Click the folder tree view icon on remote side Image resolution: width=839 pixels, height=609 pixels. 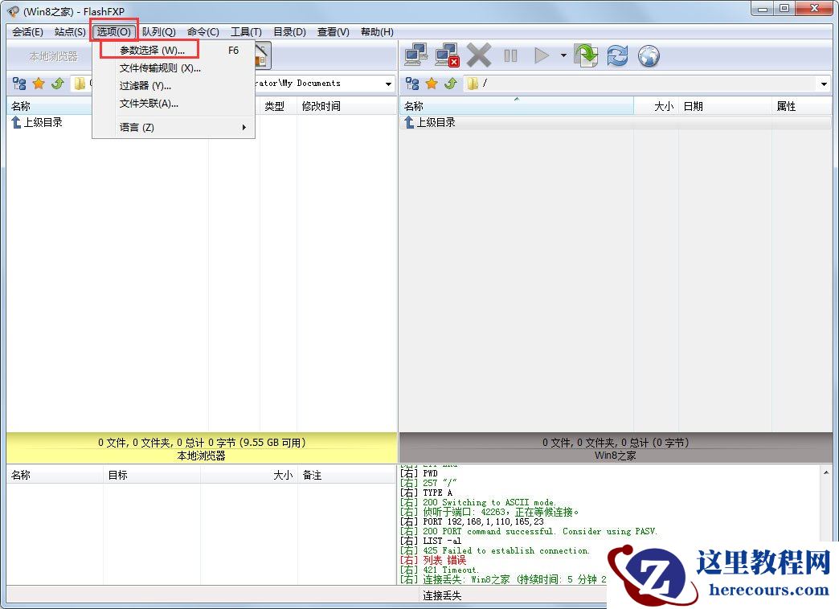pos(411,83)
